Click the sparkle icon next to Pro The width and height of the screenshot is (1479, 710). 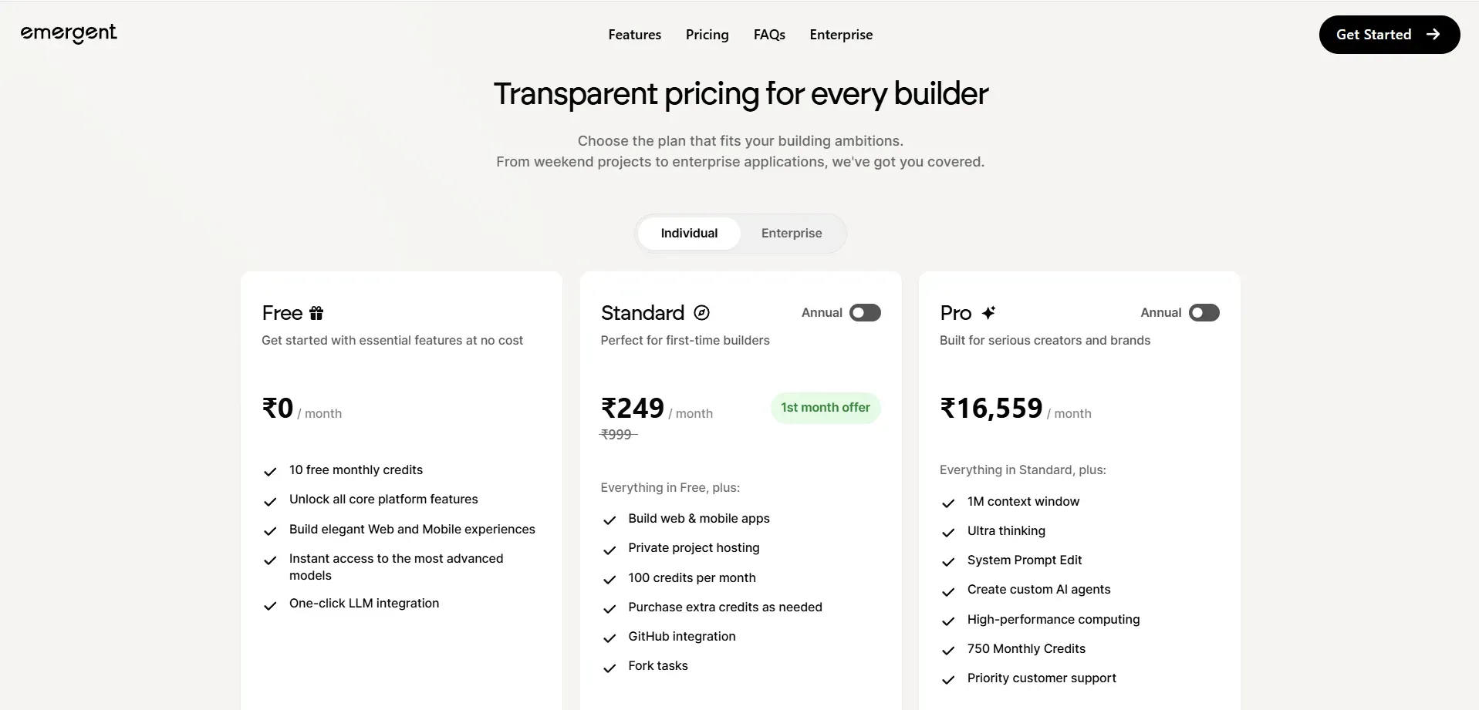tap(990, 312)
